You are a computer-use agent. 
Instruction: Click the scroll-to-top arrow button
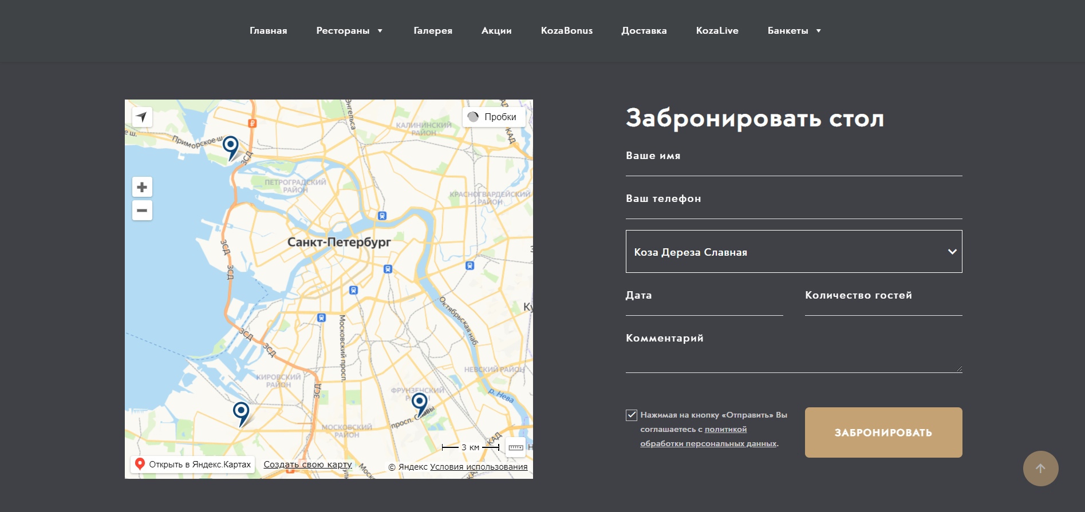tap(1040, 469)
